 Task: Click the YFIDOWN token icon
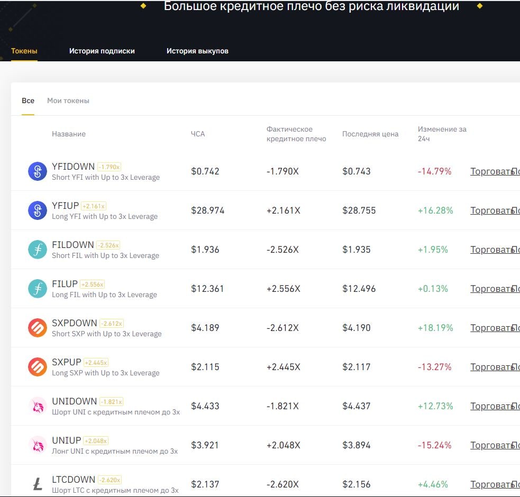click(x=38, y=171)
